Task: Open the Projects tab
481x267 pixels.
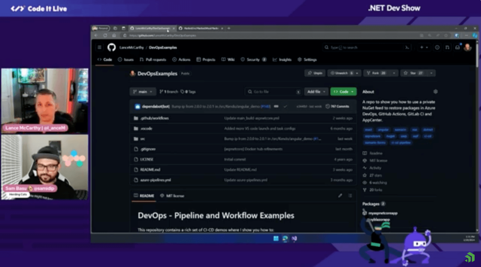Action: tap(206, 59)
